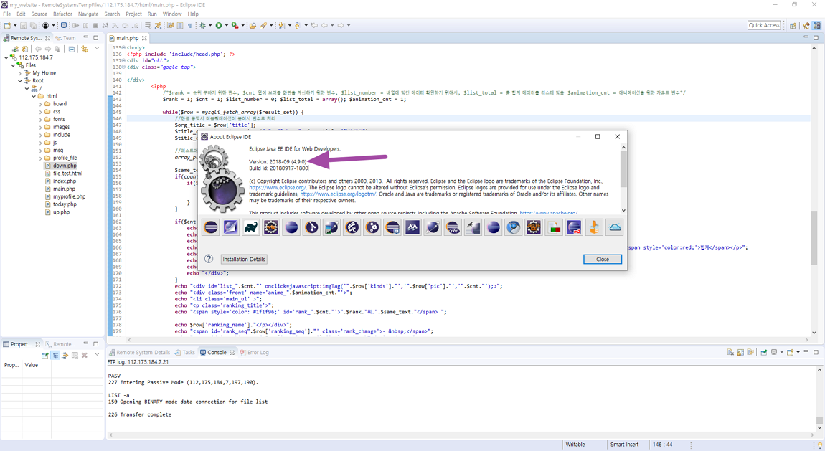Screen dimensions: 825x451
Task: Collapse the html folder in tree
Action: [34, 96]
